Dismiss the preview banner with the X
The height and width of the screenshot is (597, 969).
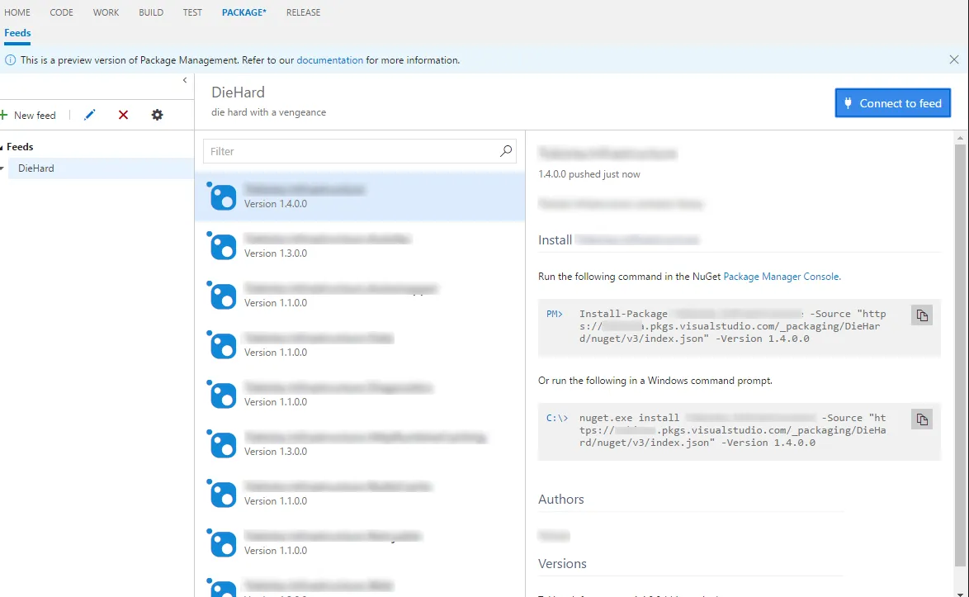(x=953, y=59)
